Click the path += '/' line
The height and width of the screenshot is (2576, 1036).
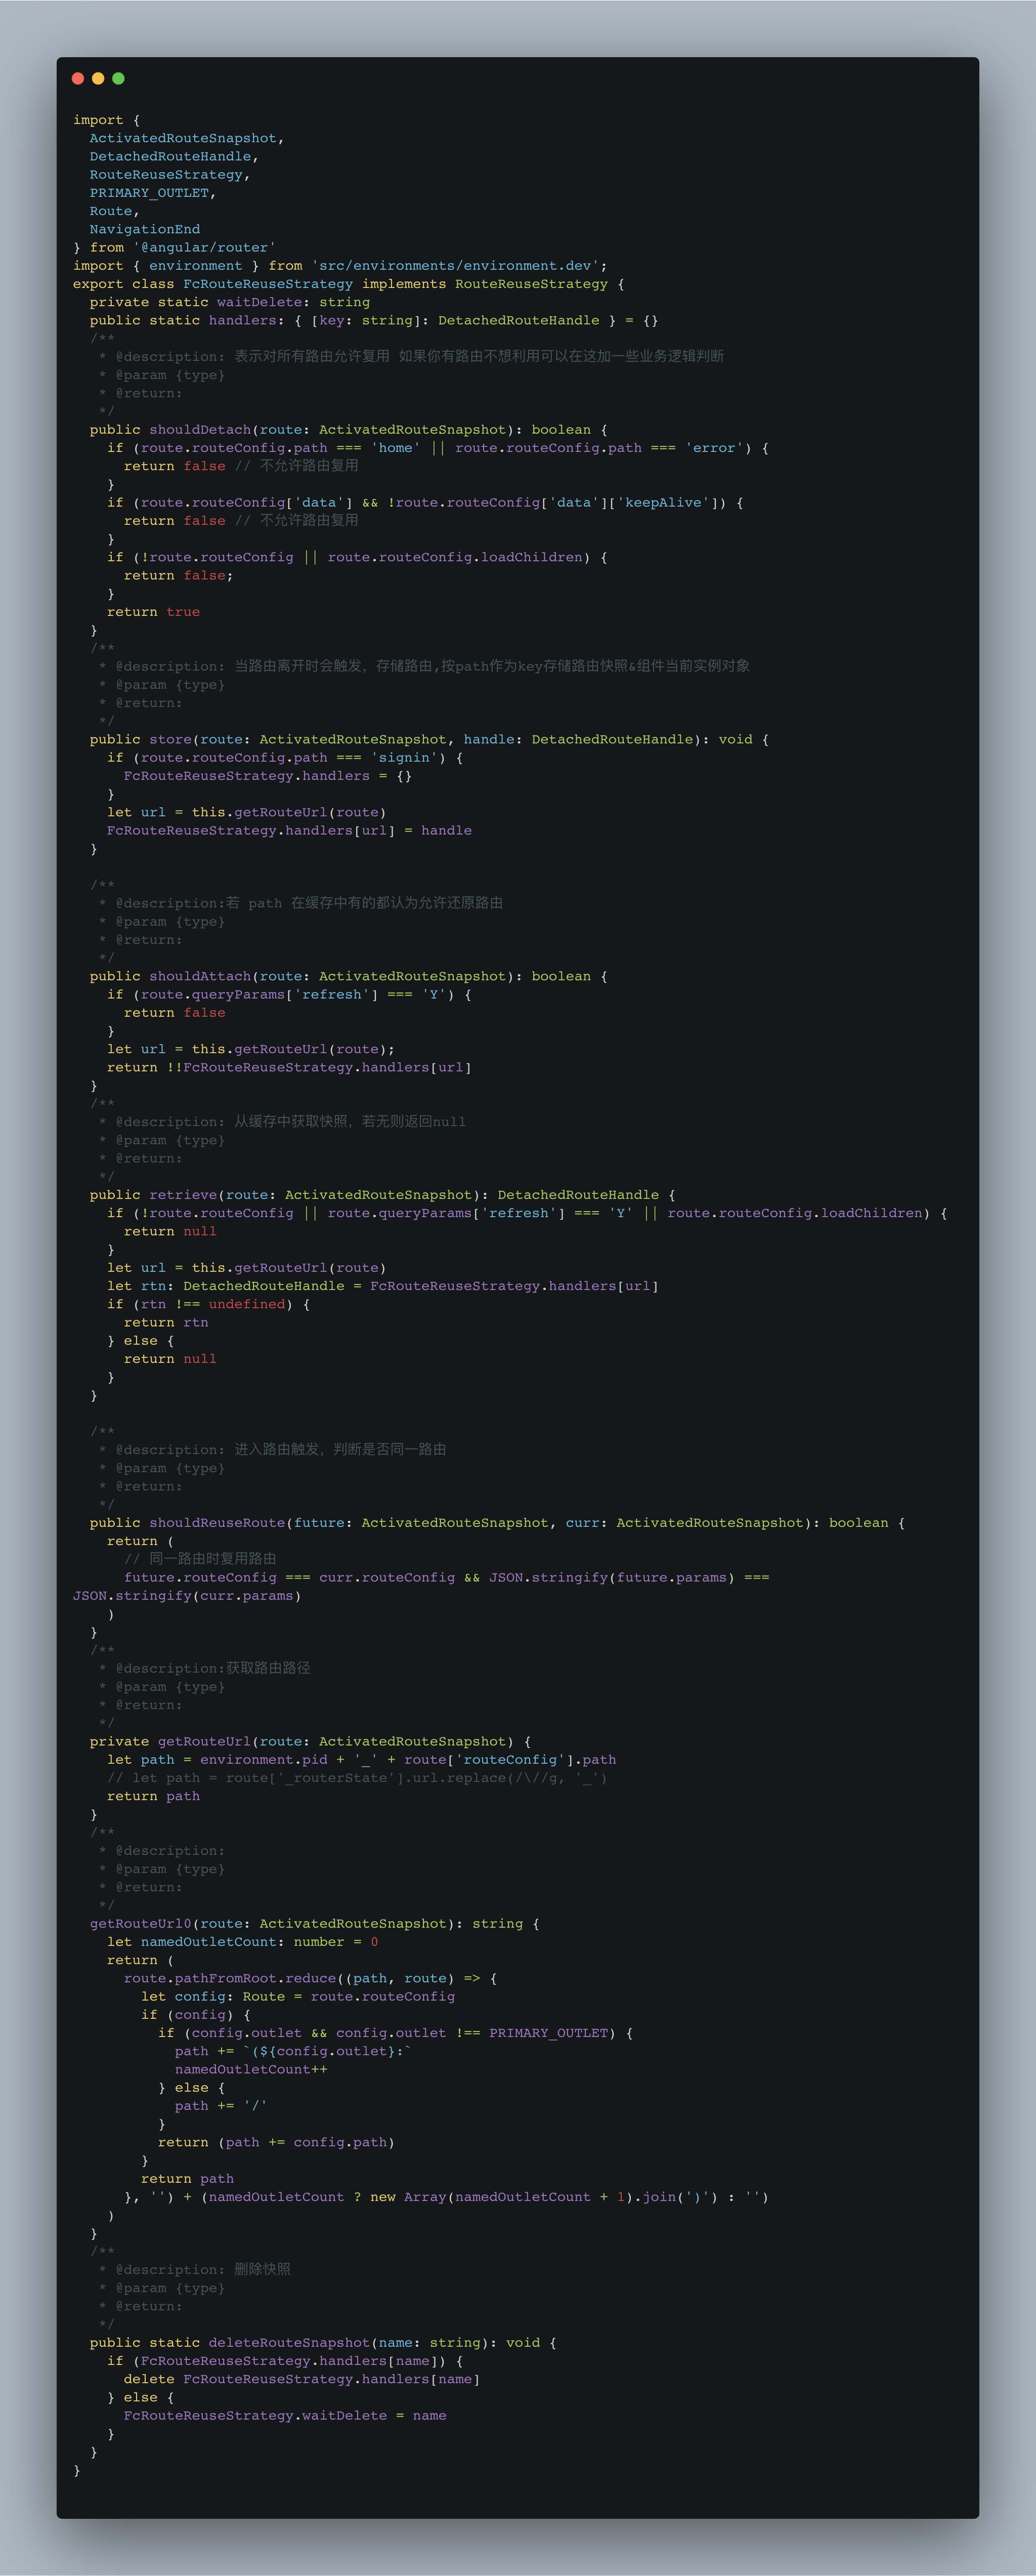tap(221, 2105)
